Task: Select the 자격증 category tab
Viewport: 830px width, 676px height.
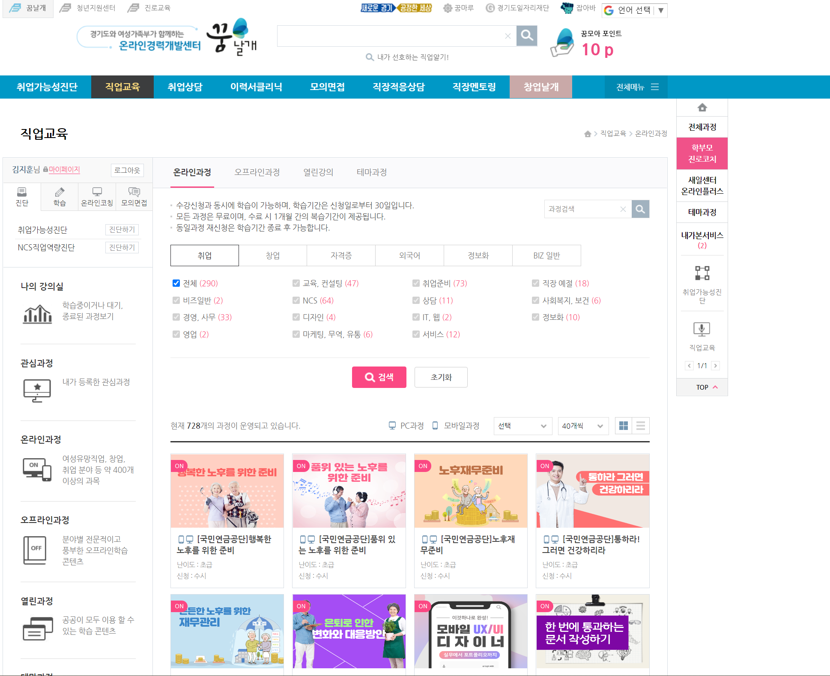Action: tap(341, 255)
